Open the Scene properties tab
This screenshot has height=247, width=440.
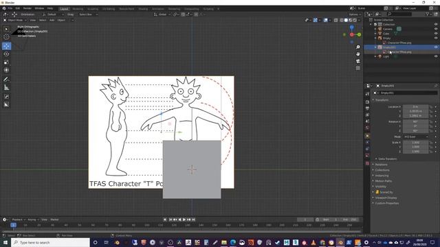367,121
